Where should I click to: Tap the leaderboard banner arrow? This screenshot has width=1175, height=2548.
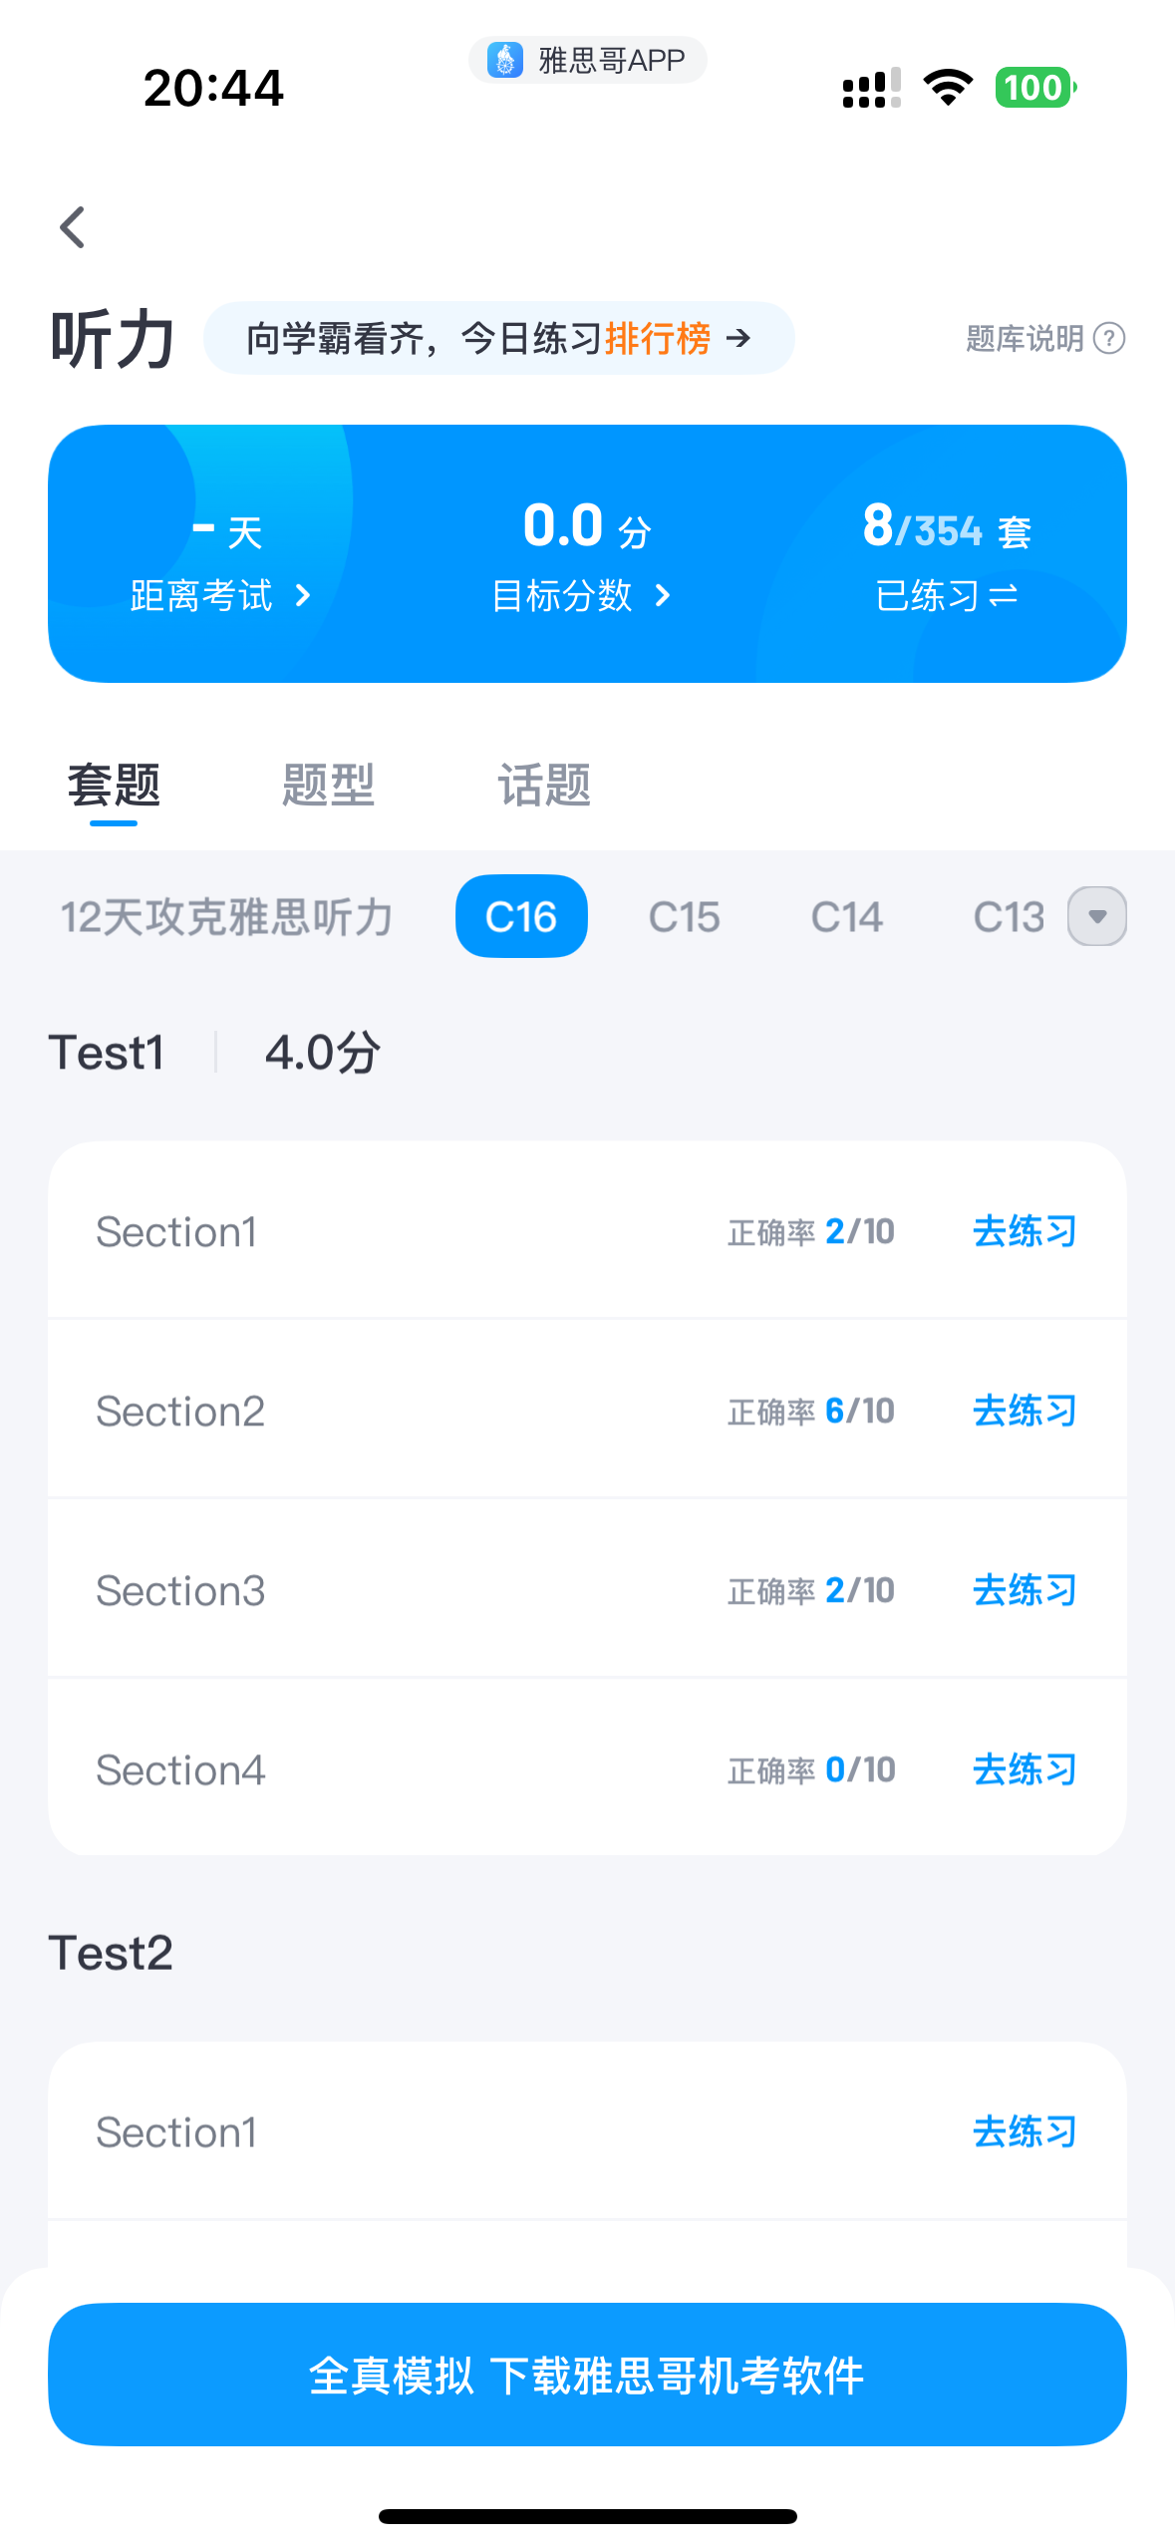coord(738,339)
